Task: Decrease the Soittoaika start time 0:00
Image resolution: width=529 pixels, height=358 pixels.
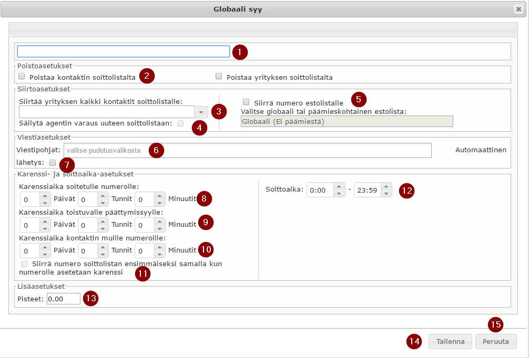Action: click(339, 193)
